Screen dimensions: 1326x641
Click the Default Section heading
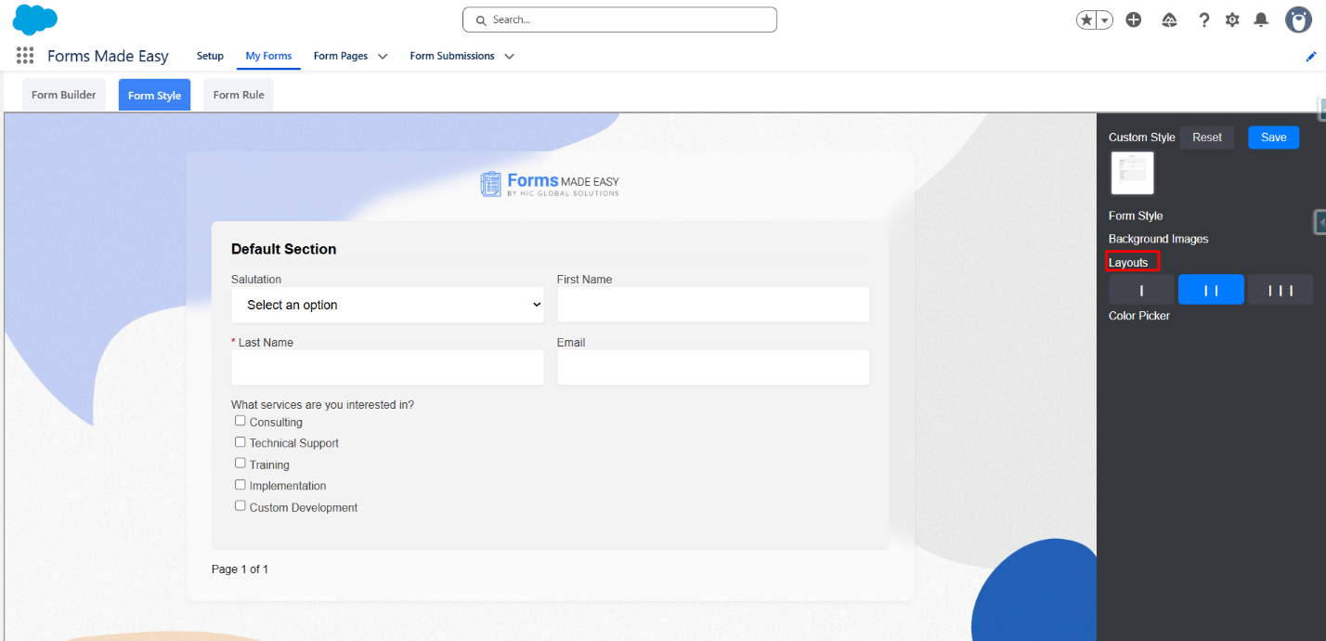283,249
